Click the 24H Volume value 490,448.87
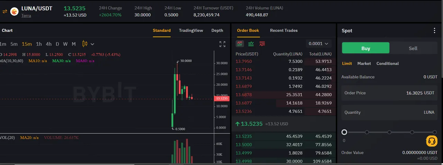This screenshot has width=443, height=165. pyautogui.click(x=257, y=15)
